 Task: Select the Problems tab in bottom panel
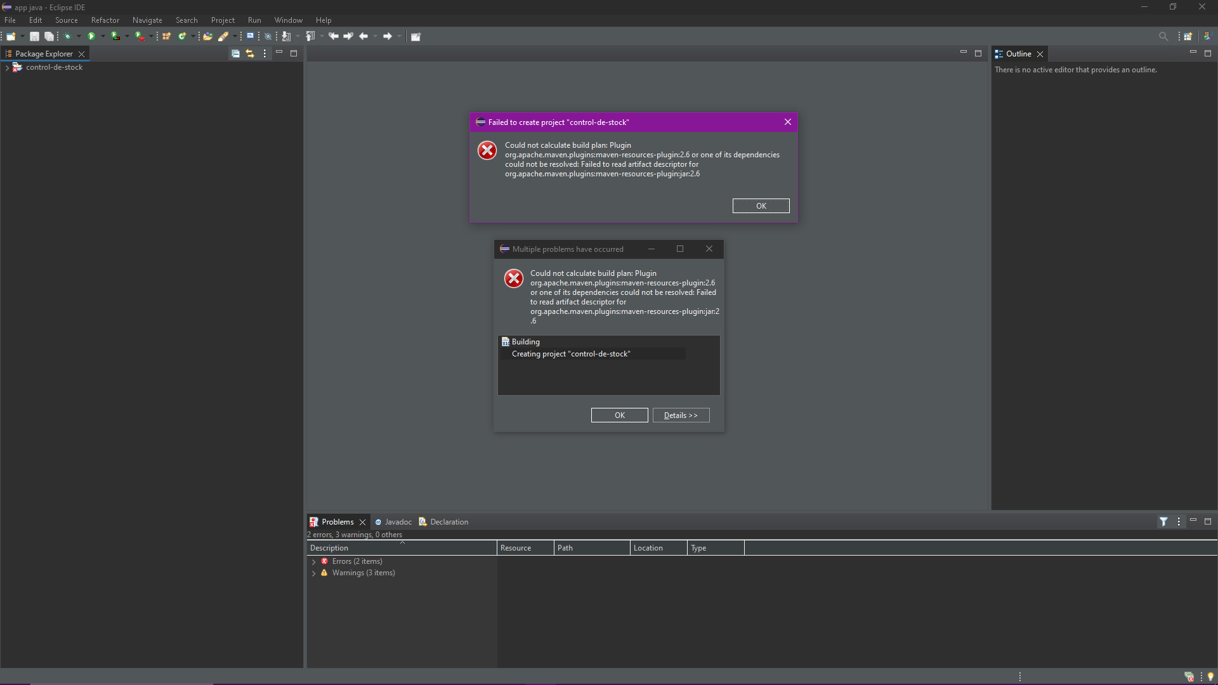point(337,521)
